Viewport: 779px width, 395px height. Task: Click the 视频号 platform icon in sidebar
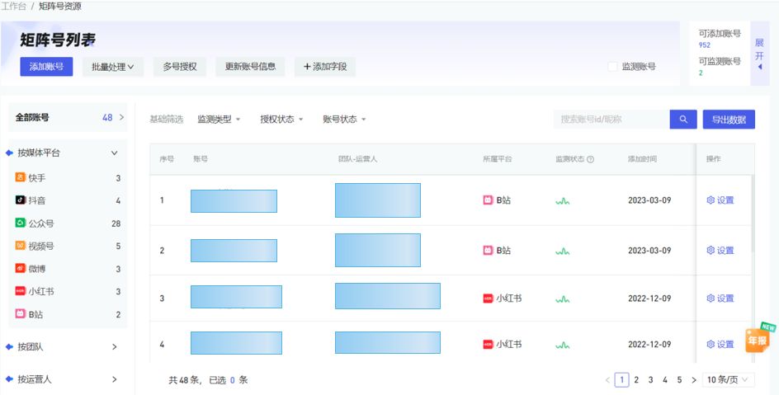[x=20, y=246]
